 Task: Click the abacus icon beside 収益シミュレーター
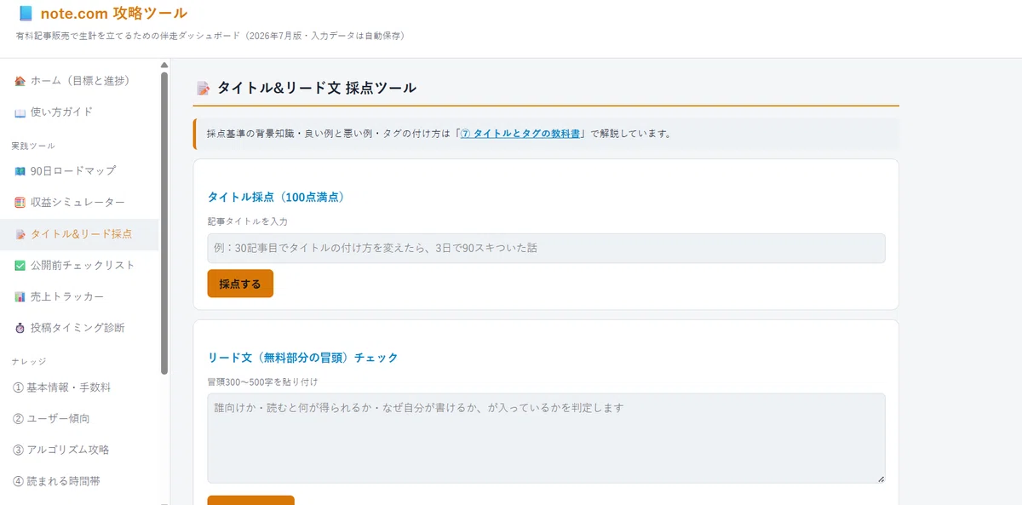point(20,203)
